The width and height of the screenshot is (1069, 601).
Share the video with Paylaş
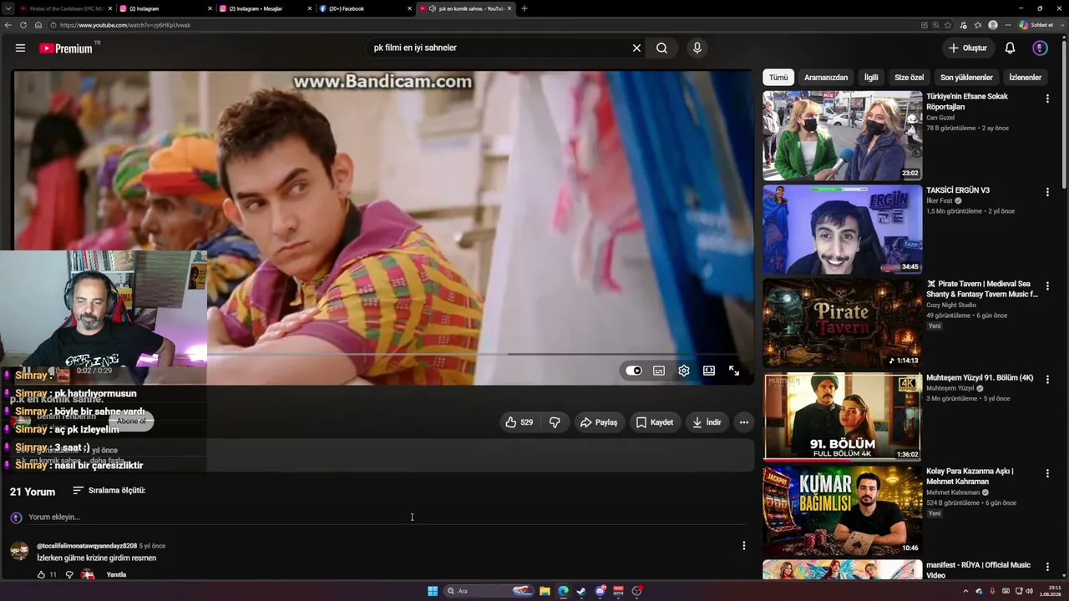(x=599, y=422)
